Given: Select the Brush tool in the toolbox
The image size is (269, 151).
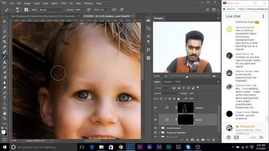Looking at the screenshot, I should click(x=5, y=57).
